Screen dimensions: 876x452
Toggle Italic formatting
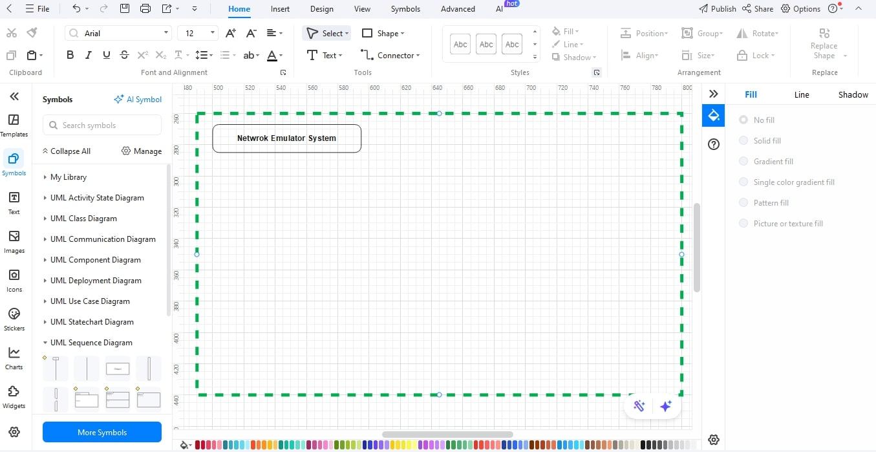coord(88,55)
